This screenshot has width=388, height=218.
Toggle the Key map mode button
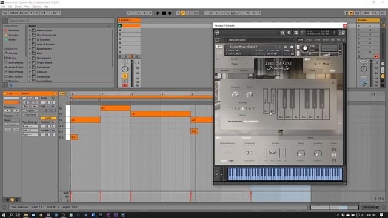pos(356,13)
